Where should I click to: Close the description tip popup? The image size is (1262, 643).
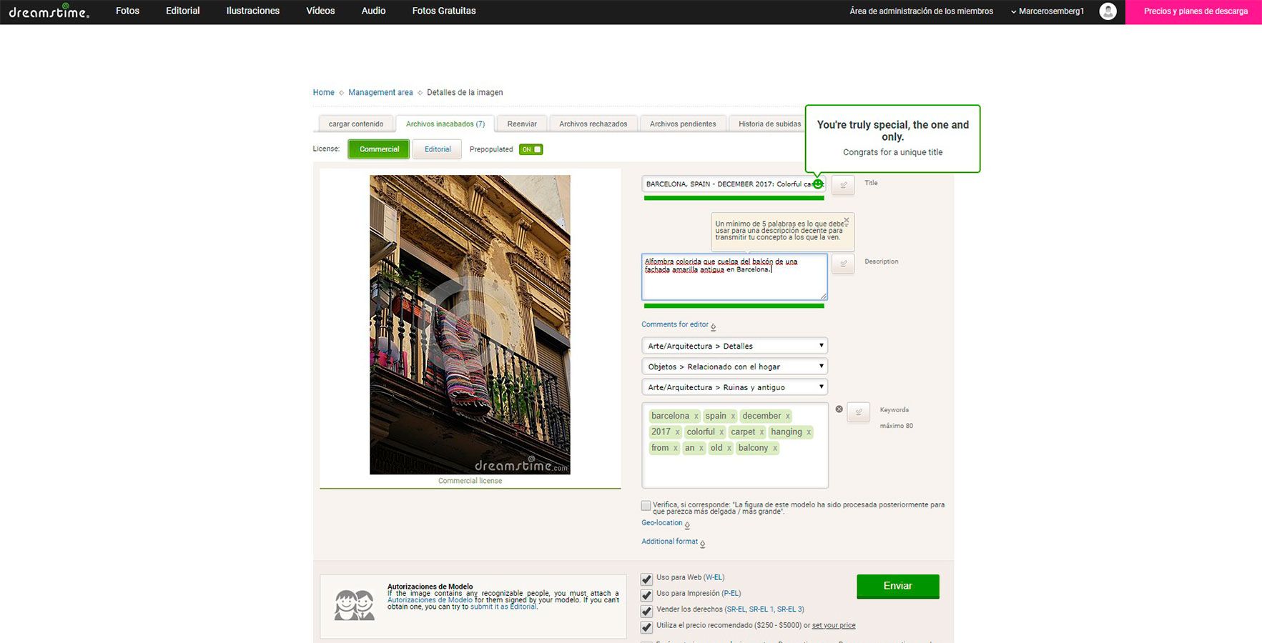(x=847, y=220)
